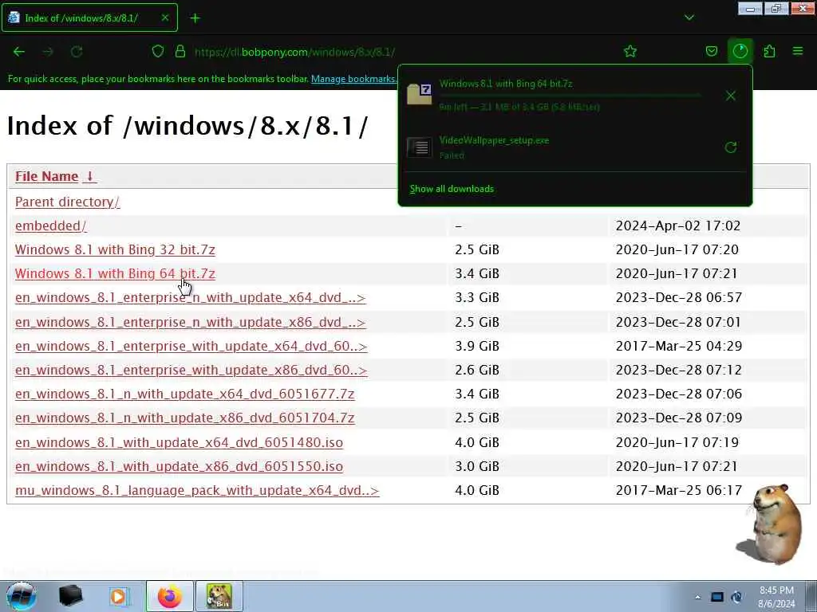Click the date 2024-Apr-02 17:02

click(677, 226)
